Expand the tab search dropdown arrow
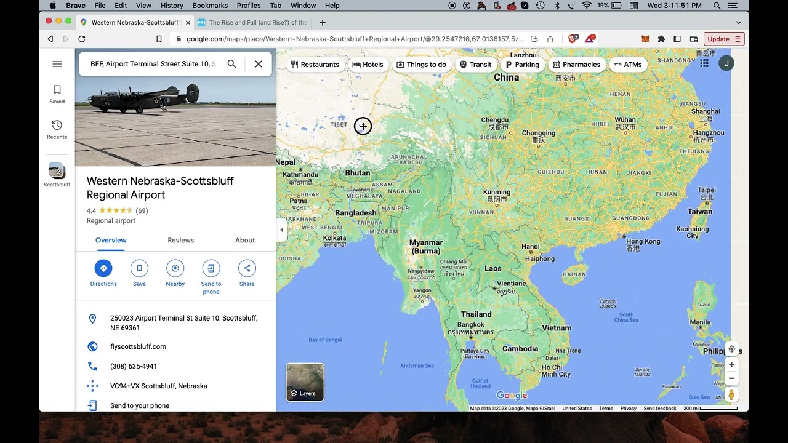The height and width of the screenshot is (443, 788). coord(738,22)
